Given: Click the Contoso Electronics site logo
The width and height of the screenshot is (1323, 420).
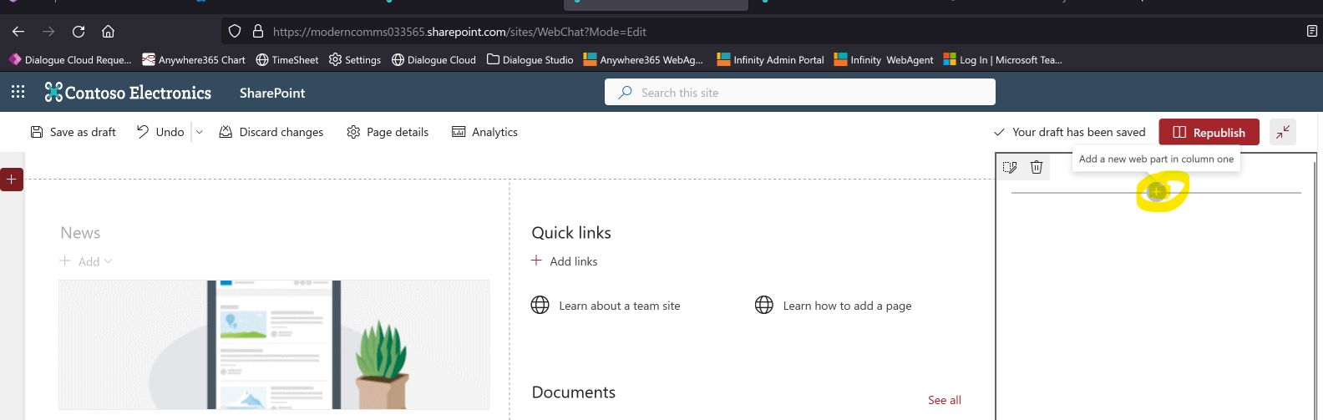Looking at the screenshot, I should [128, 93].
